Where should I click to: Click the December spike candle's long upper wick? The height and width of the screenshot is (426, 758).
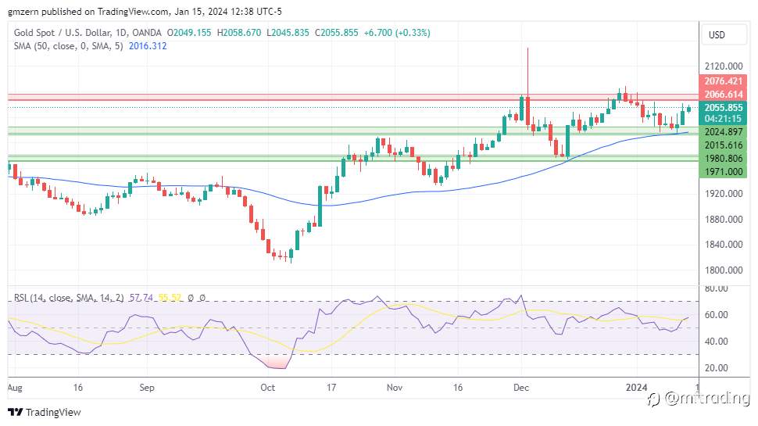527,73
